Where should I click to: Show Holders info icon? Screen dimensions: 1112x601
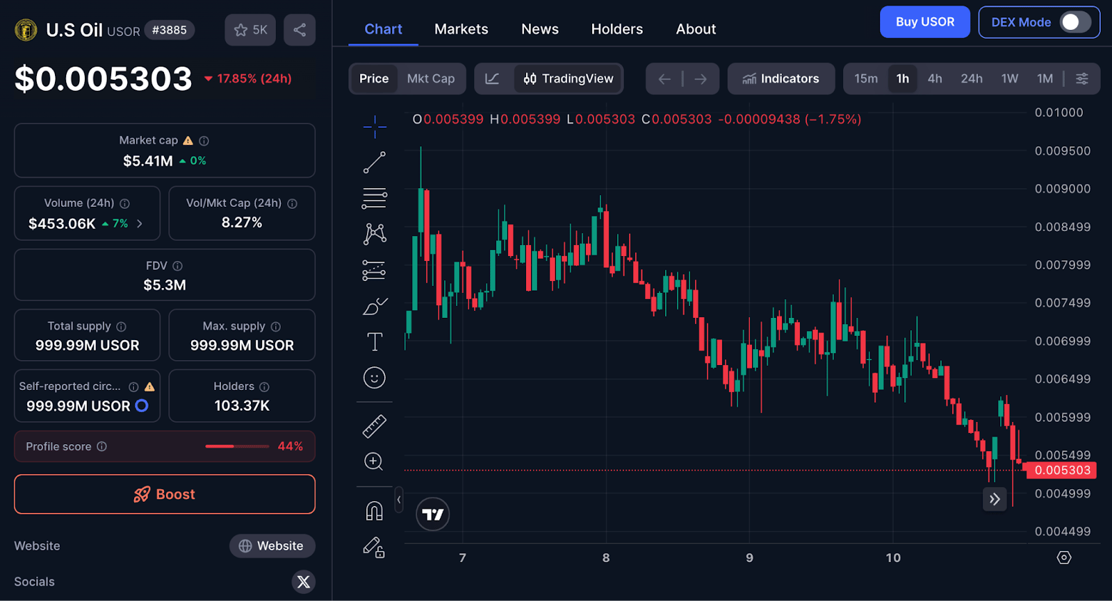(x=264, y=387)
